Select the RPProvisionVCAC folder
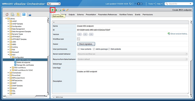Viewport: 195px width, 101px height. (x=18, y=78)
